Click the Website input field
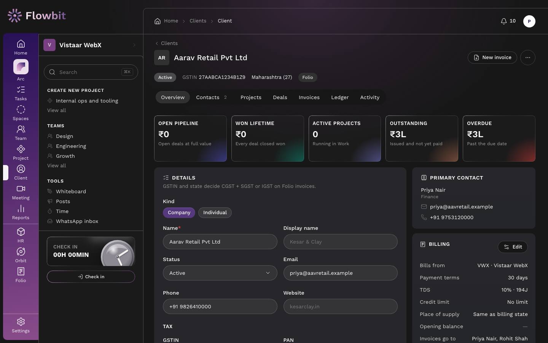This screenshot has height=343, width=548. 340,306
